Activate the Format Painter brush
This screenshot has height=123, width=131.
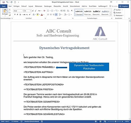[x=10, y=15]
